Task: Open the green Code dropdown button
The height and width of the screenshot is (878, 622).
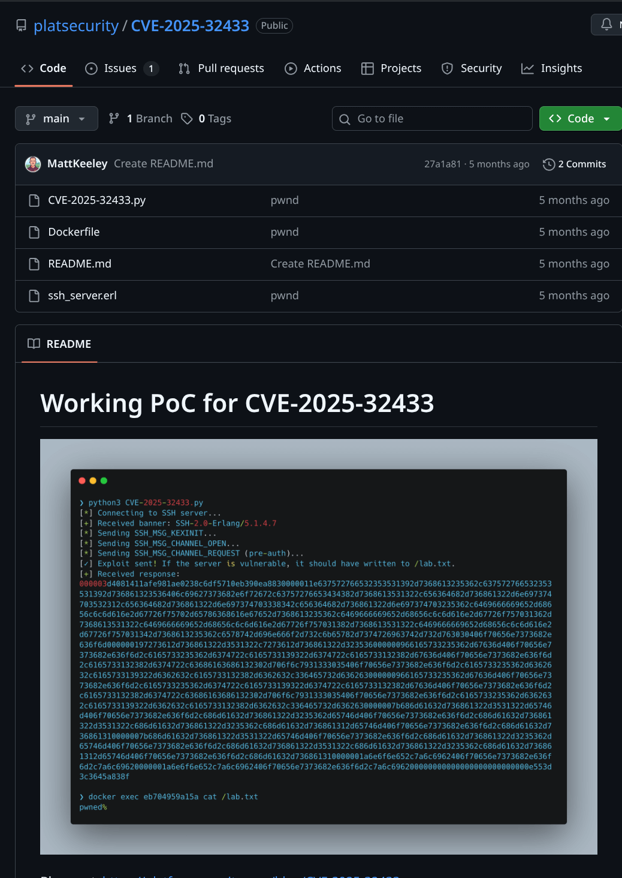Action: tap(580, 119)
